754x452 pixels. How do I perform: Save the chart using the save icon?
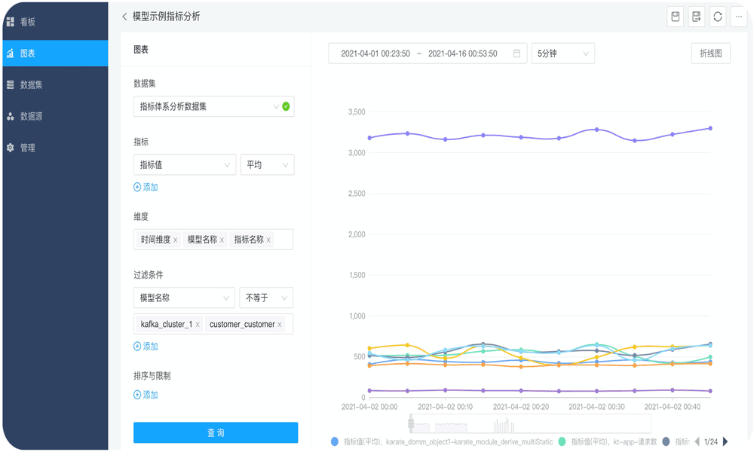coord(675,16)
